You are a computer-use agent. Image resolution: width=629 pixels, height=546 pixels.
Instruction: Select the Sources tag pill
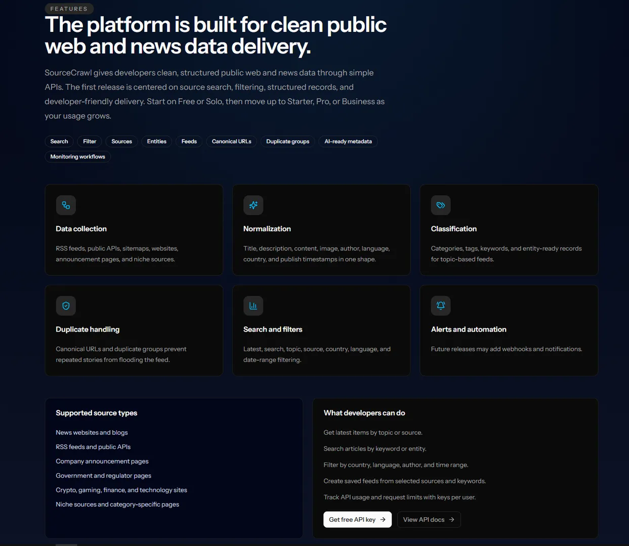pos(121,142)
